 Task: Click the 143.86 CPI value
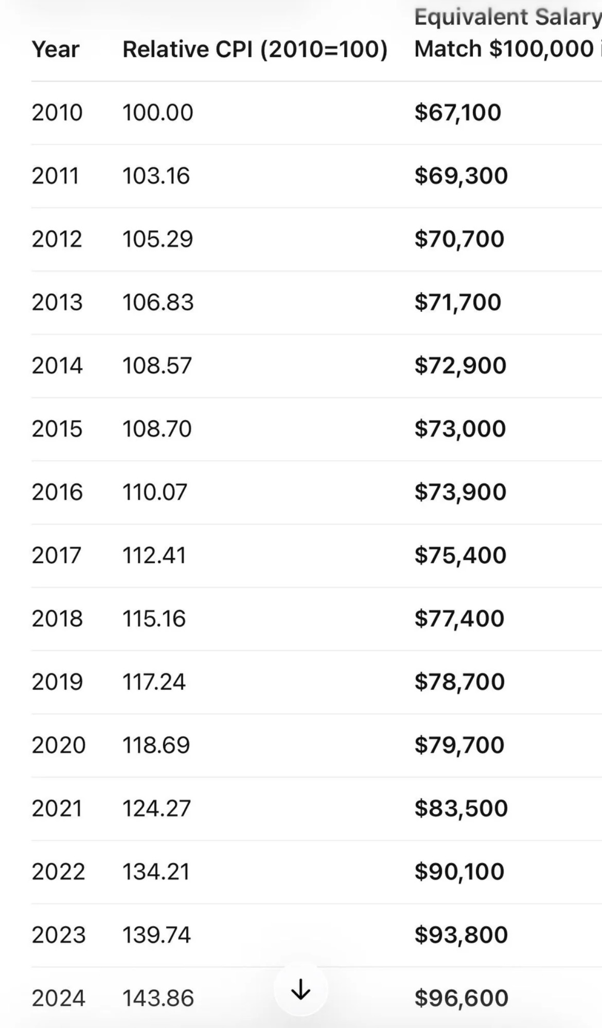click(x=158, y=998)
